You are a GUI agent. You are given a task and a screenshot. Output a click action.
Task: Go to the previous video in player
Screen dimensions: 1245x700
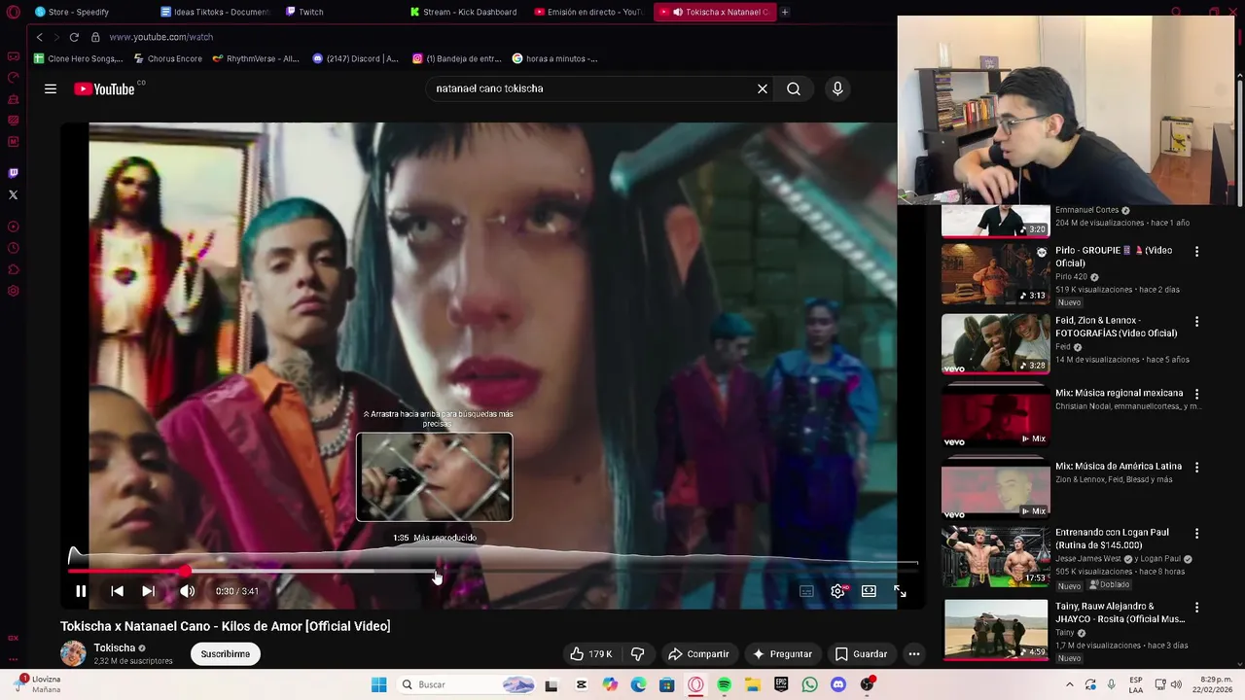[x=117, y=591]
